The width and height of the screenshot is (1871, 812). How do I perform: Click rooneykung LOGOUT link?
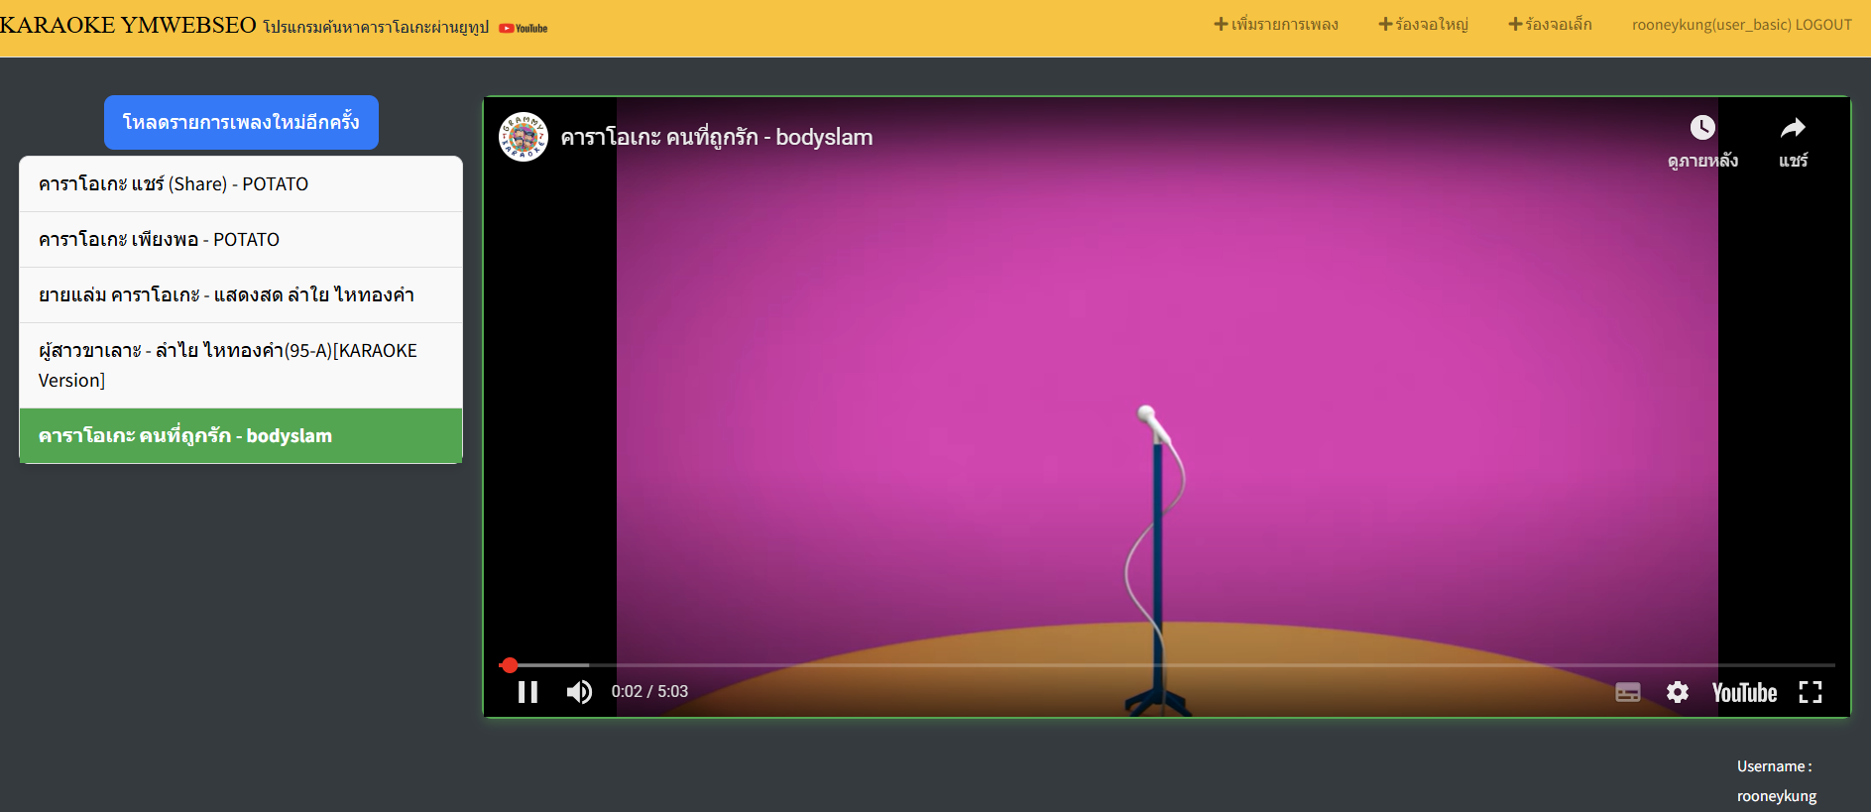(x=1741, y=25)
